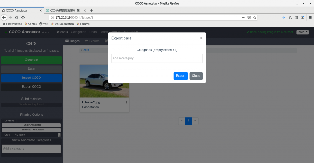This screenshot has width=314, height=163.
Task: Click the address bar URL
Action: click(74, 17)
